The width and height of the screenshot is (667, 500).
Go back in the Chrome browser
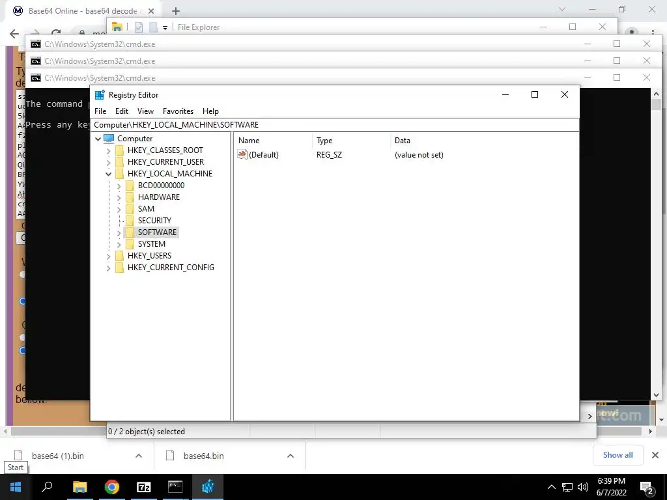tap(14, 34)
